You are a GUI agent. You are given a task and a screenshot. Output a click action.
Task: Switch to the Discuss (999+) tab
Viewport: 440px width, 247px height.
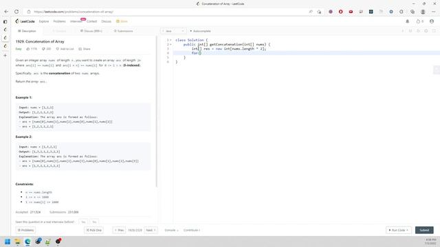(91, 31)
